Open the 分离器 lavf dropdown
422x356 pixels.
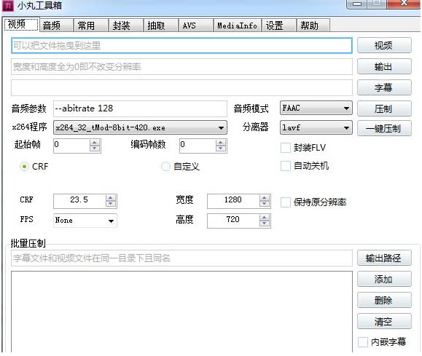tap(316, 127)
